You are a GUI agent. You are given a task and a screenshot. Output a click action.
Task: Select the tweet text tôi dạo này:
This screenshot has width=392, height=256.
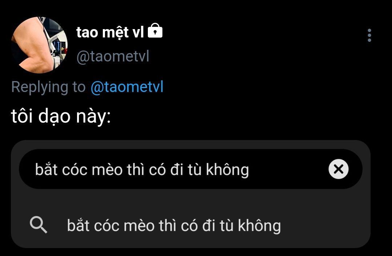pyautogui.click(x=61, y=116)
